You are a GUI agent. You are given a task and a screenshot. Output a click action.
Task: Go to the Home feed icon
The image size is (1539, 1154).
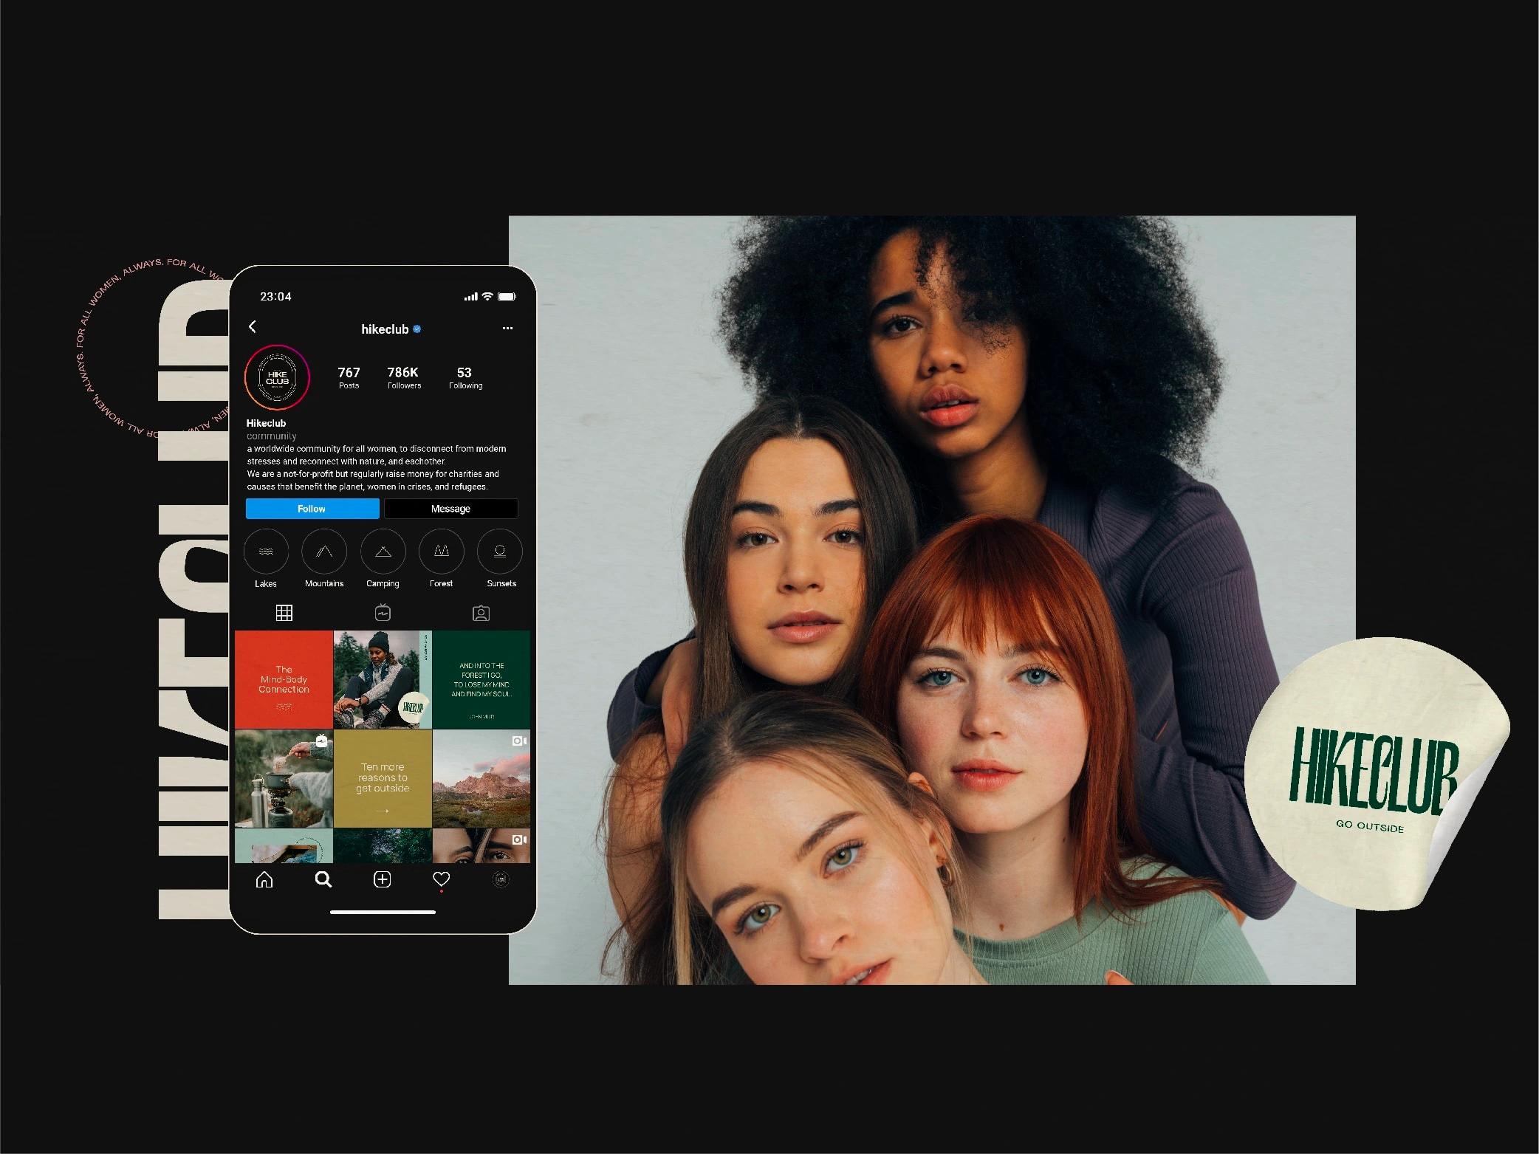coord(264,879)
